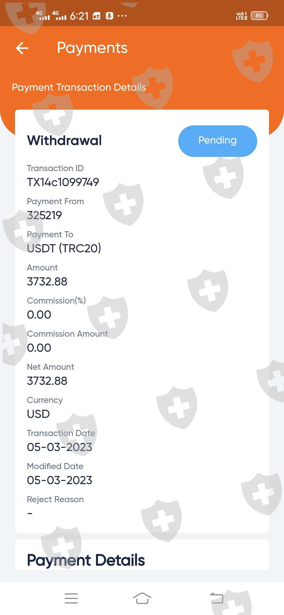Tap the Withdrawal heading
The width and height of the screenshot is (284, 615).
coord(64,140)
